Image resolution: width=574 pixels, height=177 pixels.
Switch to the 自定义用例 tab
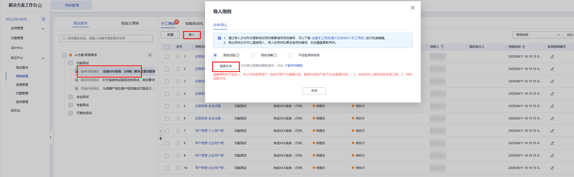pyautogui.click(x=130, y=23)
